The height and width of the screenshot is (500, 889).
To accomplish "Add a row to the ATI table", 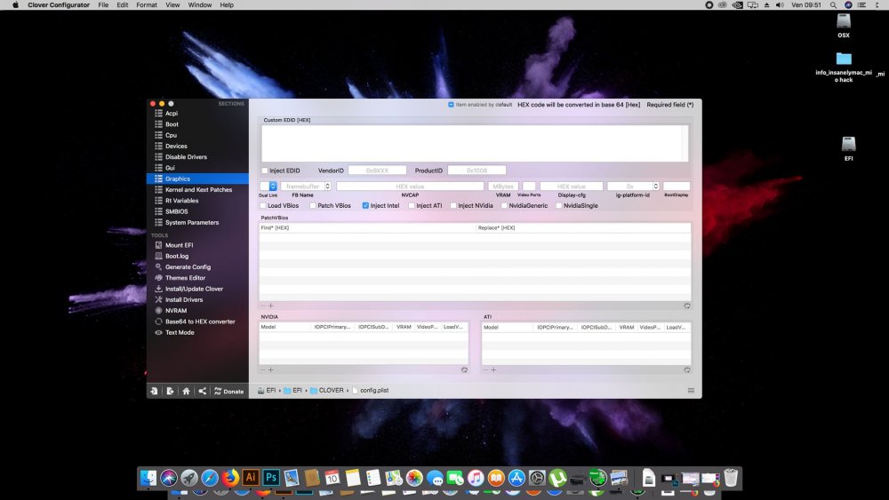I will pyautogui.click(x=493, y=369).
